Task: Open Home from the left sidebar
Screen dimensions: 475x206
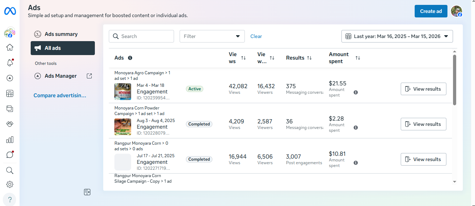Action: click(10, 47)
